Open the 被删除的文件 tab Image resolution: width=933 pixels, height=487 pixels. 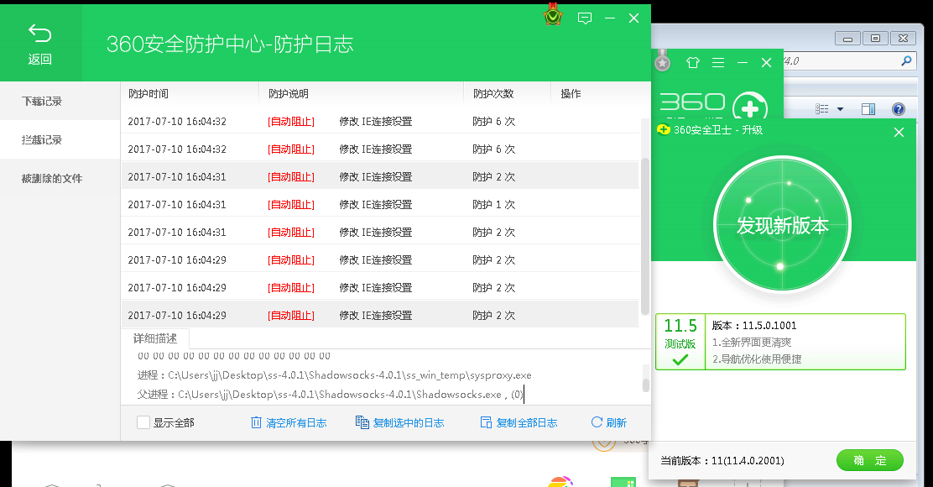[60, 179]
